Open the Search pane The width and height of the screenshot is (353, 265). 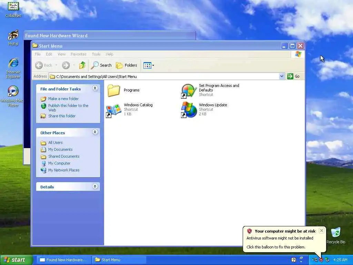click(x=101, y=65)
